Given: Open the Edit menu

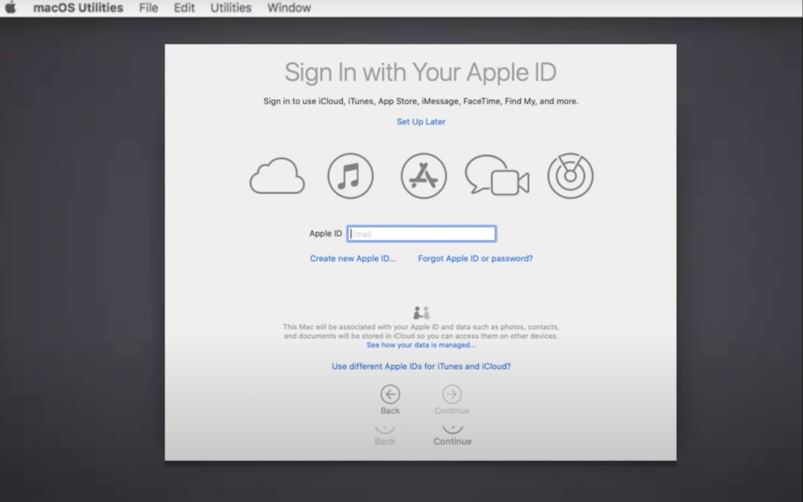Looking at the screenshot, I should [184, 8].
